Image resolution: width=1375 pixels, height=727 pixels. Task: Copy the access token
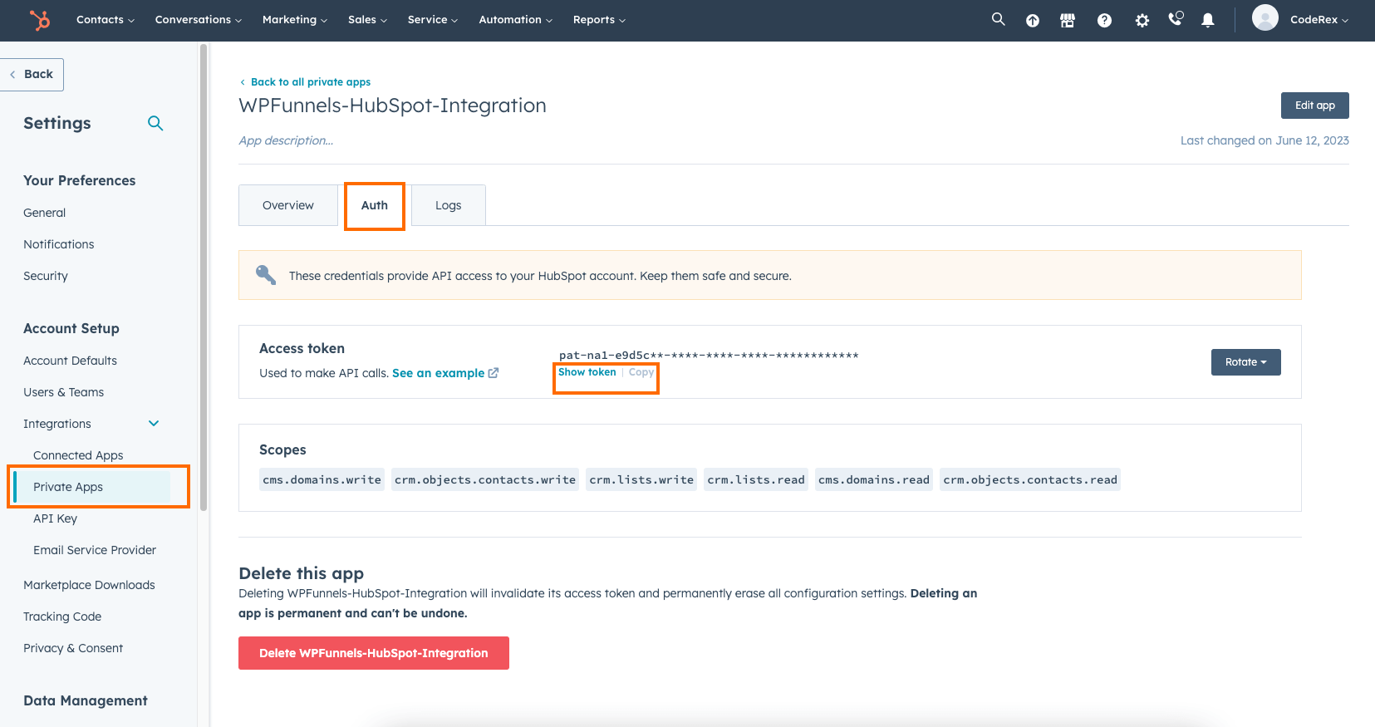[641, 372]
